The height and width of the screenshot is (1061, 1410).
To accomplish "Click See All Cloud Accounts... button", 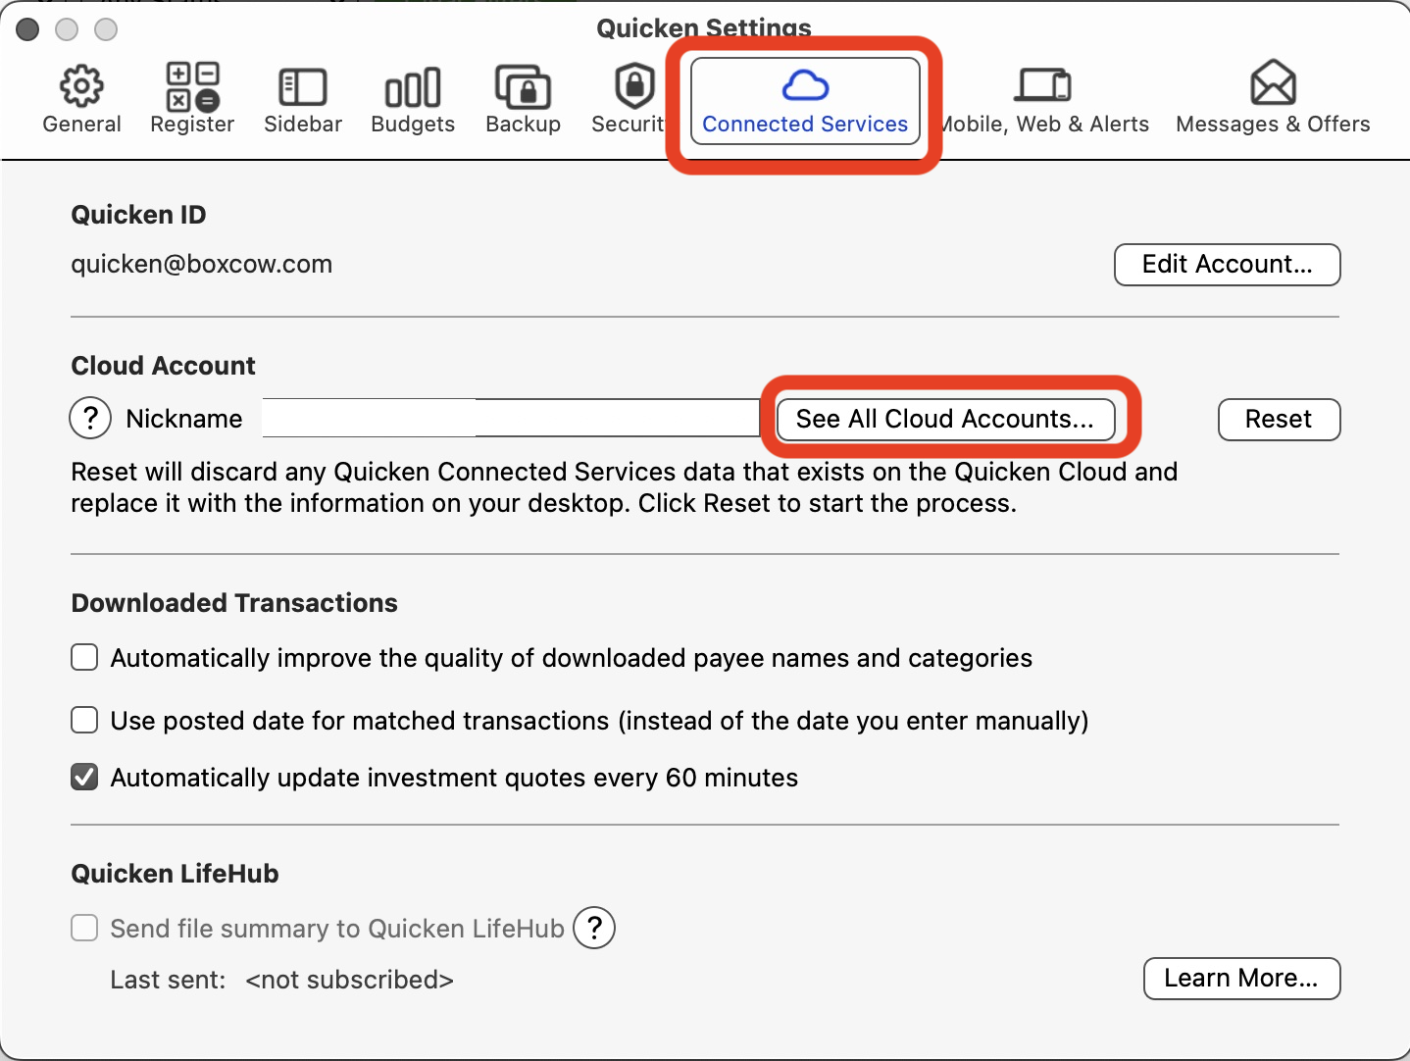I will pyautogui.click(x=945, y=420).
